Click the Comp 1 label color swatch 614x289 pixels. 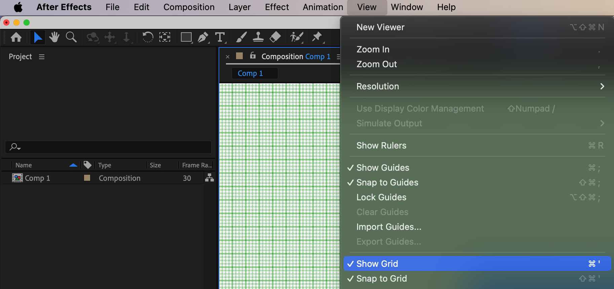[87, 178]
